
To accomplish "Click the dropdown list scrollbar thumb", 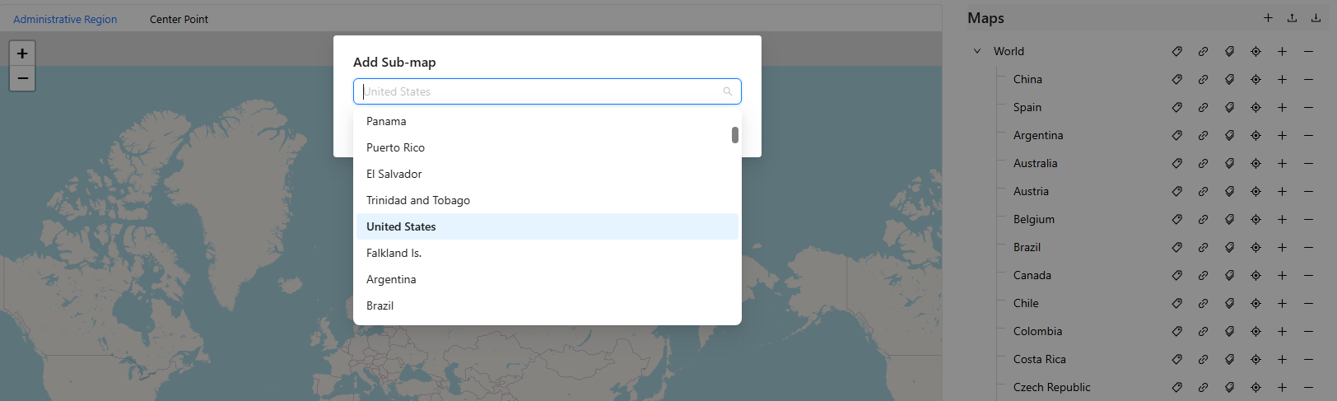I will pos(735,134).
